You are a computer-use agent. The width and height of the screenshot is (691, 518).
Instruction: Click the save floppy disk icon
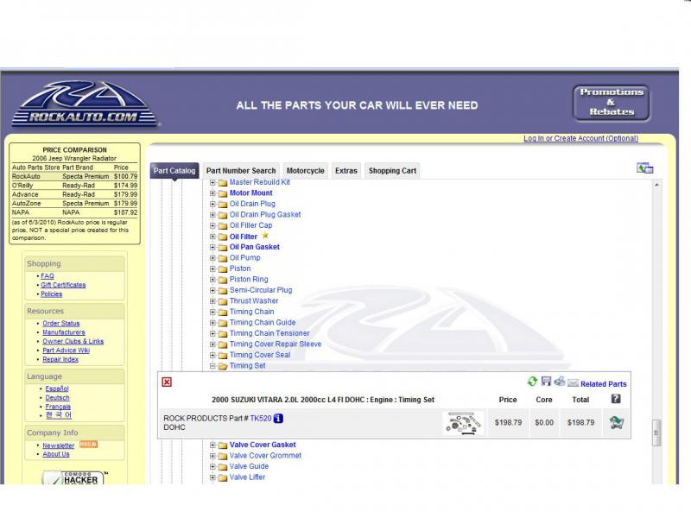[546, 381]
